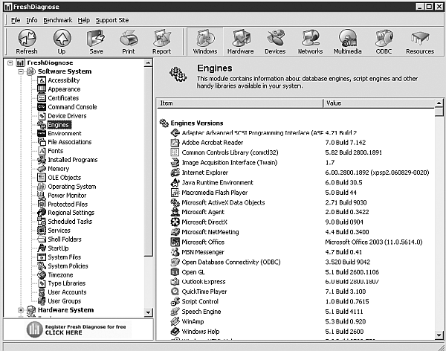Select the Resources category icon
The image size is (446, 351).
pos(420,42)
